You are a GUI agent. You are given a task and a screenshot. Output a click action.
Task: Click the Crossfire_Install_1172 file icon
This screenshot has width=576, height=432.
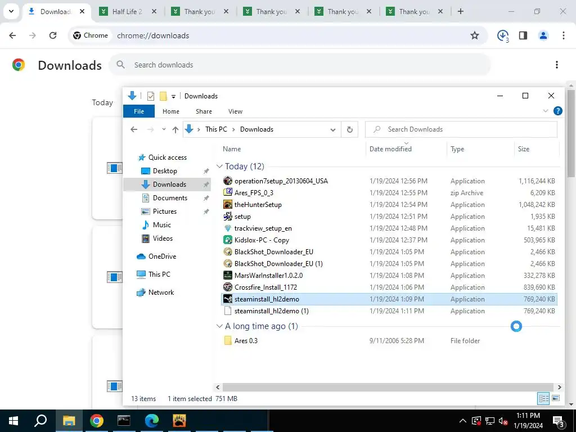click(x=228, y=287)
